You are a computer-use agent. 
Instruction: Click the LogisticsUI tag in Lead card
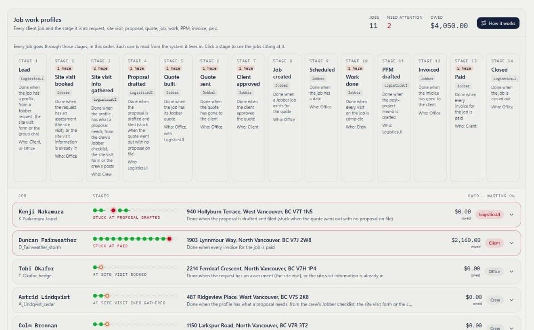pos(32,79)
